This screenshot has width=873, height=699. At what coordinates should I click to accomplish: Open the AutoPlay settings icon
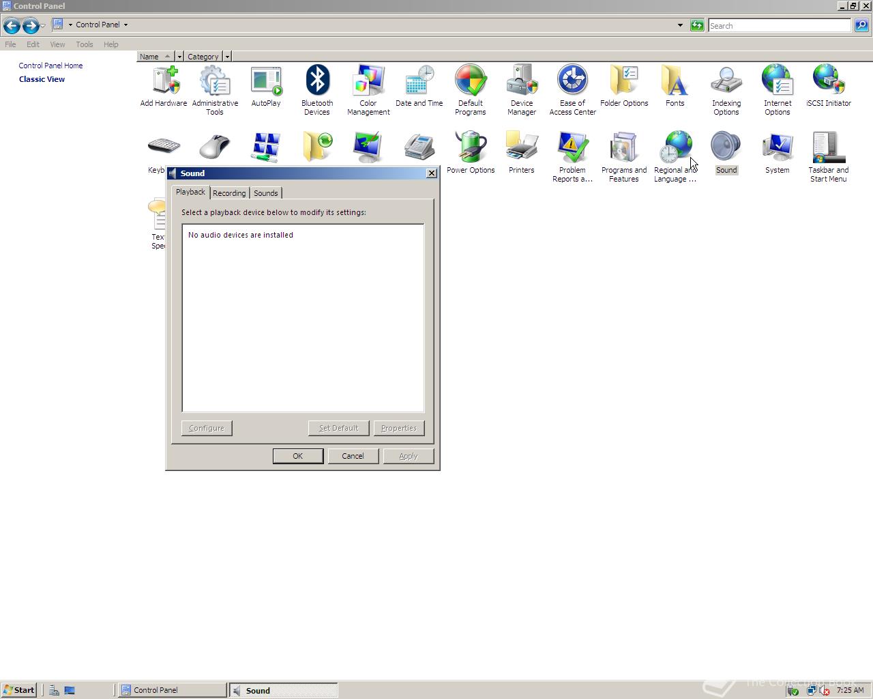click(x=266, y=86)
